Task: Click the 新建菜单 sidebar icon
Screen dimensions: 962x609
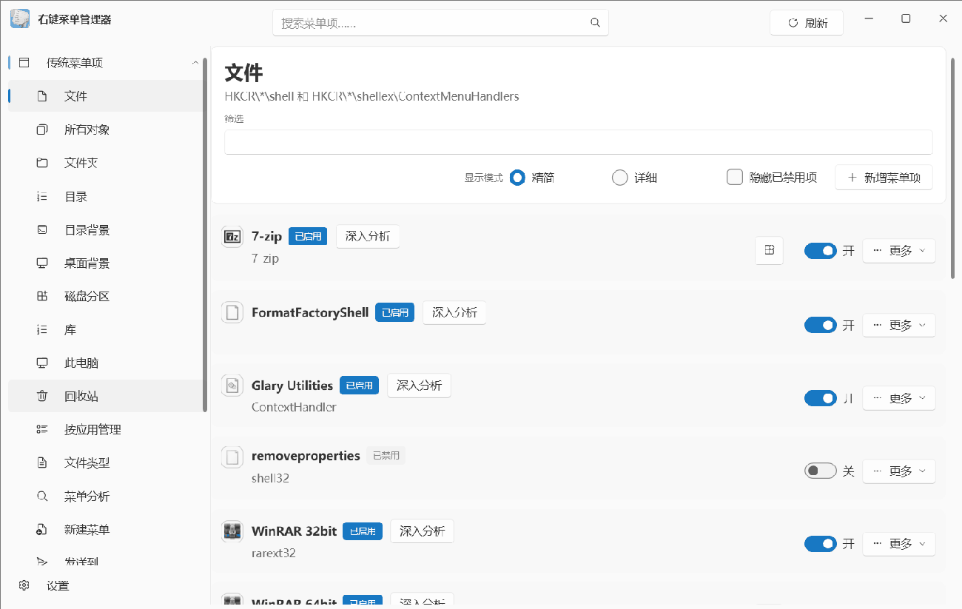Action: point(42,530)
